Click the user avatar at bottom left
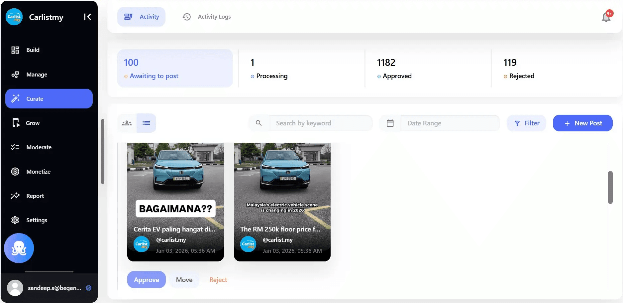The image size is (623, 303). tap(15, 288)
